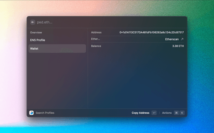Click the 3.38 ETH balance value
Screen dimensions: 214x133
(178, 46)
